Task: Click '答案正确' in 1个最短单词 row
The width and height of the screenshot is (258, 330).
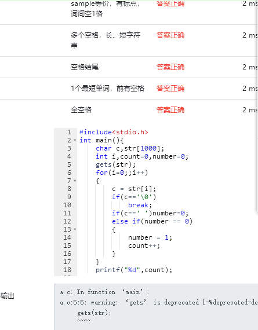Action: point(170,89)
